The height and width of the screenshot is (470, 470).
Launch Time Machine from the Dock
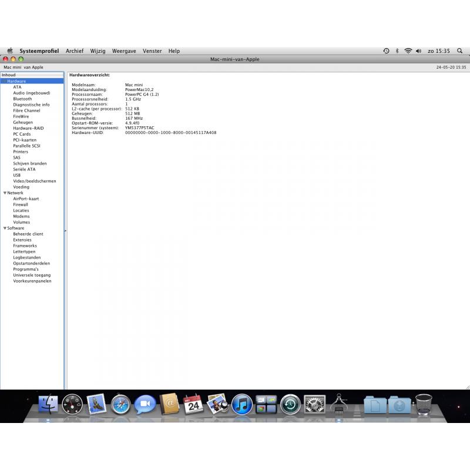290,404
